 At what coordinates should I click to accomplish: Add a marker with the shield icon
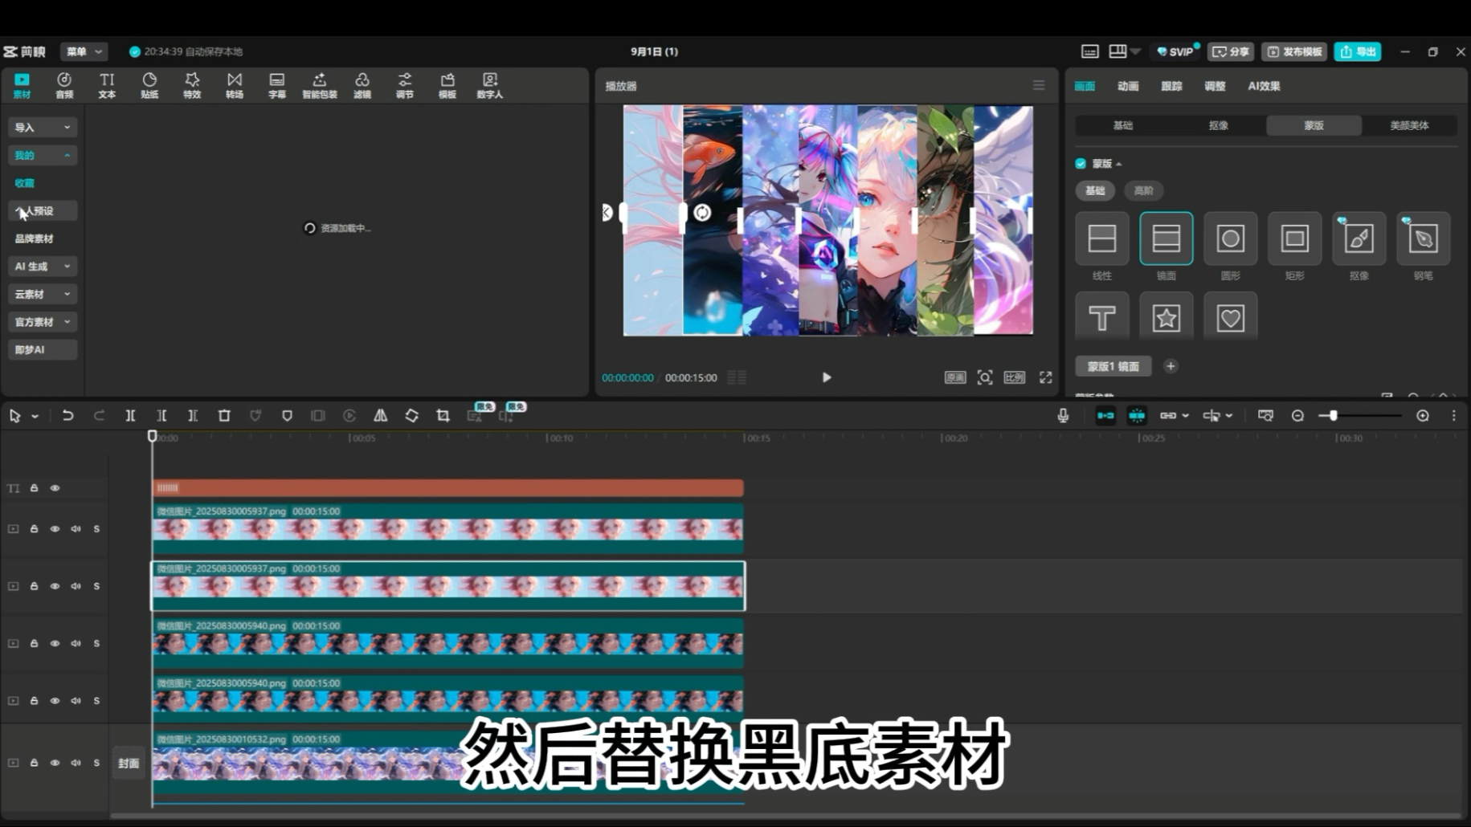pyautogui.click(x=287, y=415)
